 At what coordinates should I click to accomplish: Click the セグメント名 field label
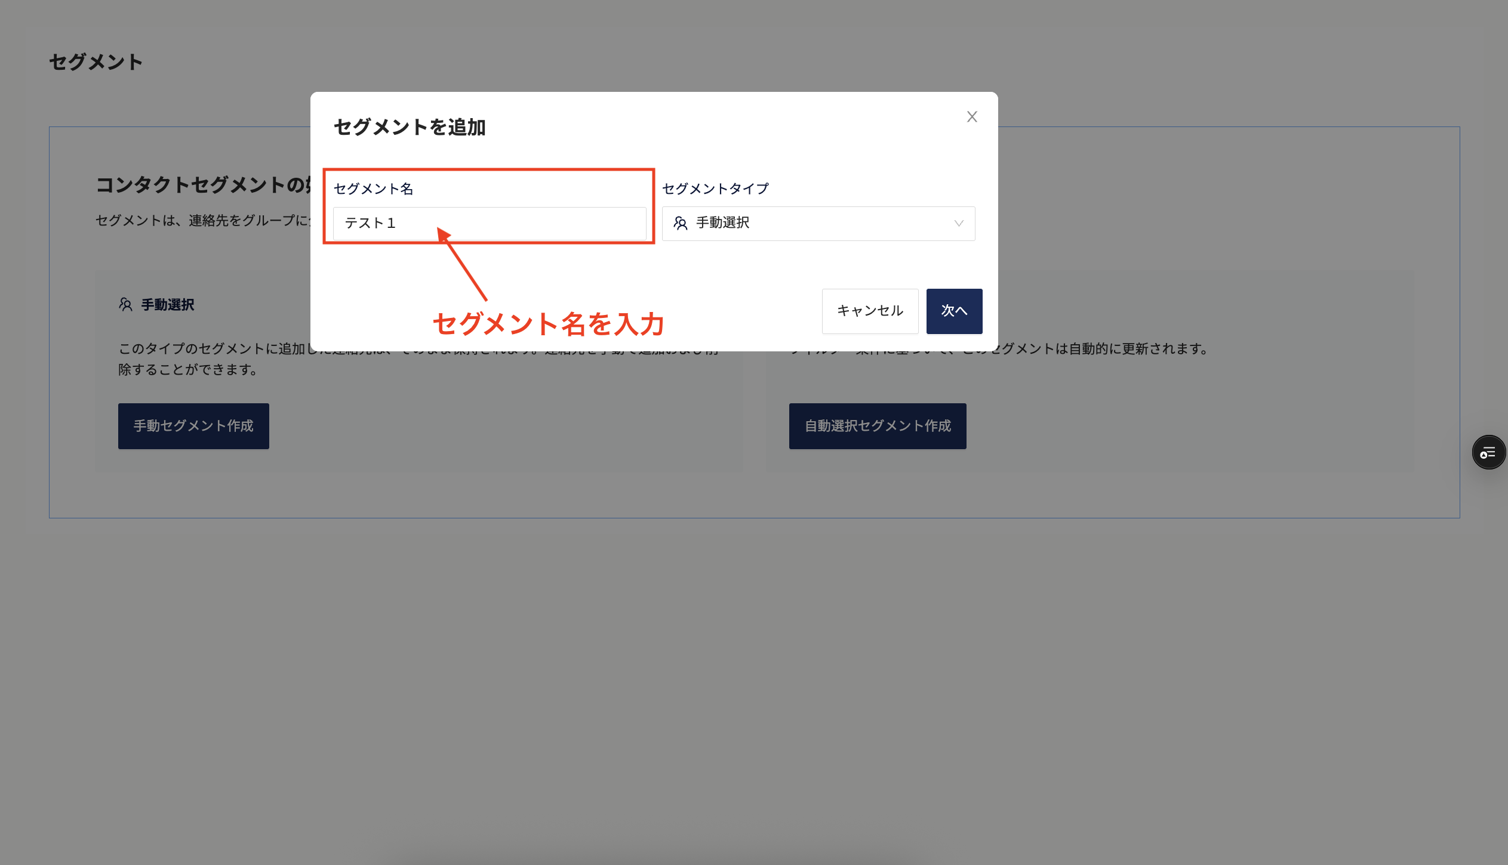[x=373, y=189]
